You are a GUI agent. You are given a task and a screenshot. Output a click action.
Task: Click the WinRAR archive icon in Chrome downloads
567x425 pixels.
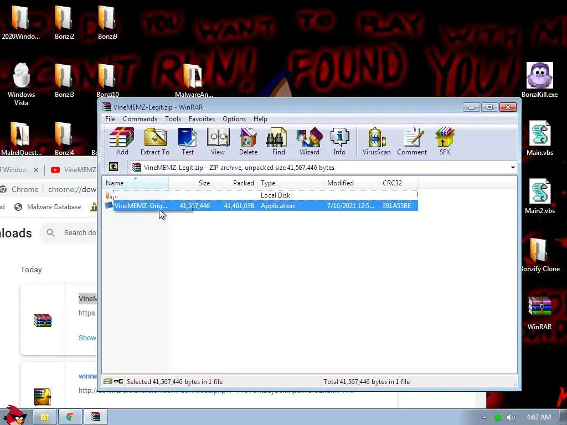43,320
